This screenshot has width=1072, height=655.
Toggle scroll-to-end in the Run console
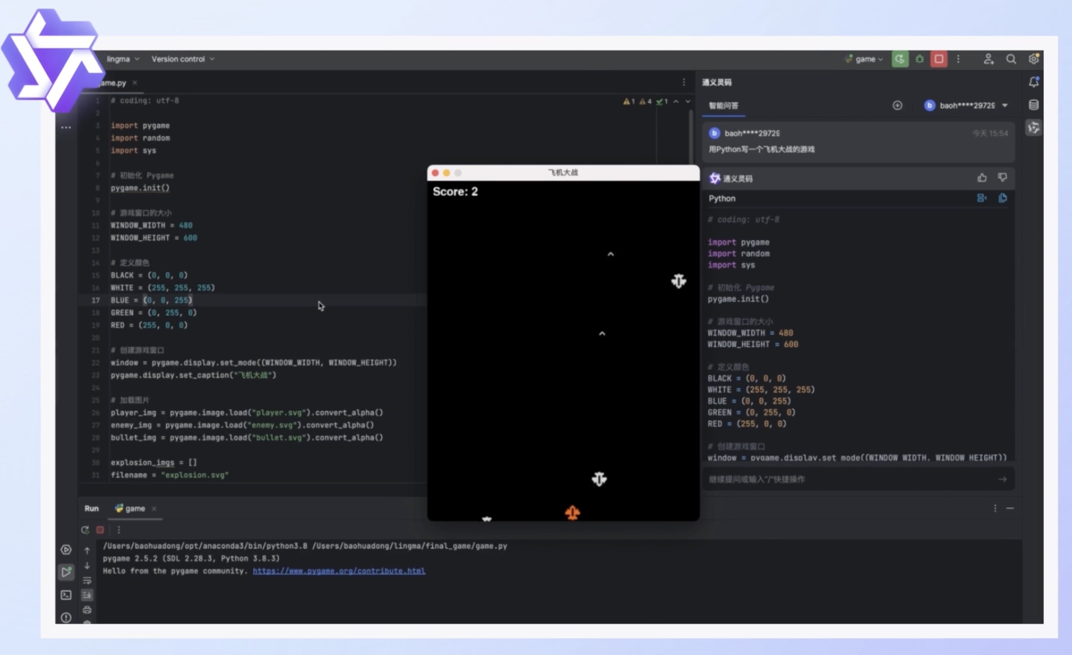(x=87, y=595)
